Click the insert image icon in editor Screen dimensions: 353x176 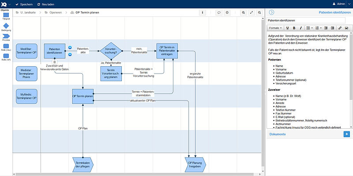point(346,28)
